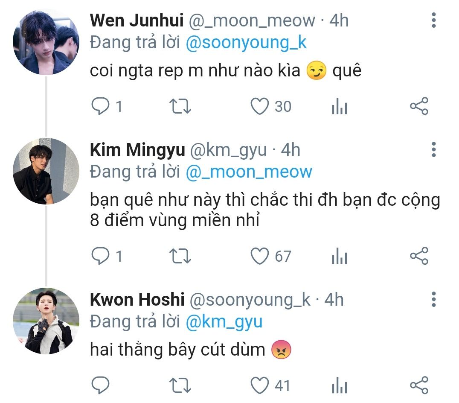Share Wen Junhui's tweet
This screenshot has height=403, width=459.
pos(419,106)
